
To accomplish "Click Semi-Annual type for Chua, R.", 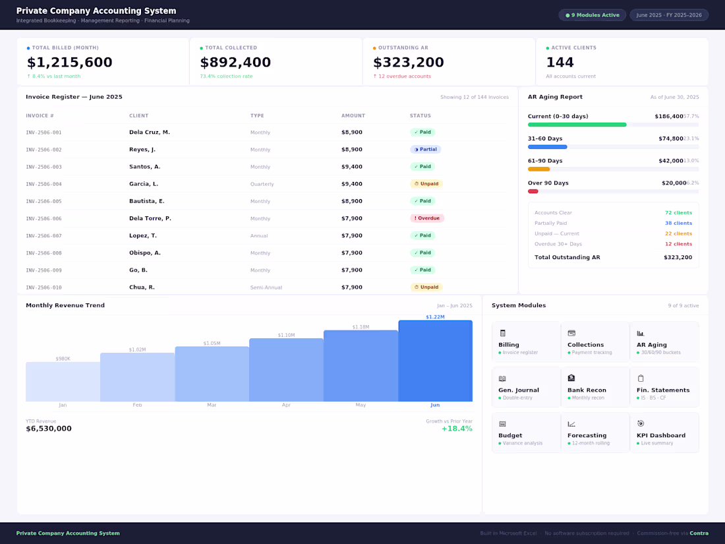I will (266, 287).
